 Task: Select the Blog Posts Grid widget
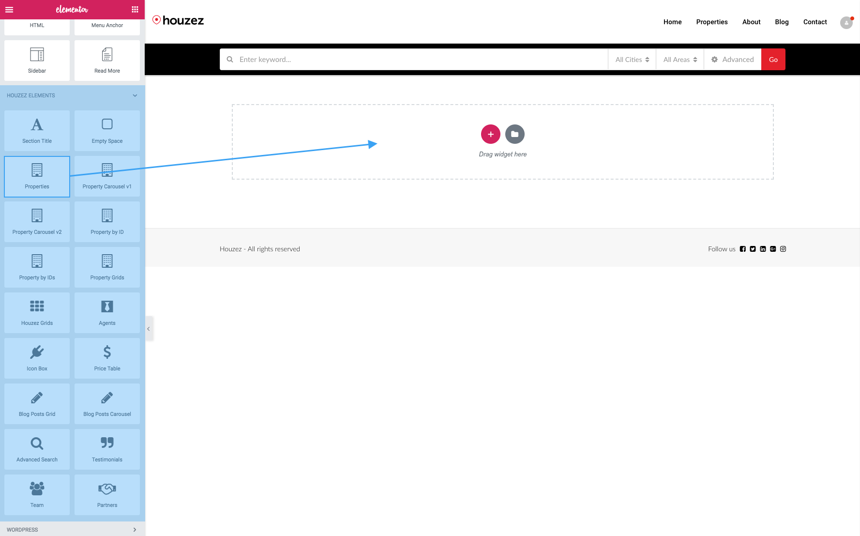[37, 404]
